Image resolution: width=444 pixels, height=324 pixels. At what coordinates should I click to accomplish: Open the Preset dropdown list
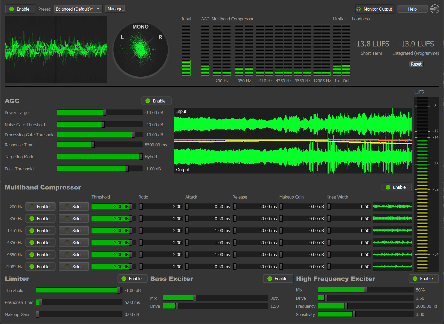coord(78,9)
